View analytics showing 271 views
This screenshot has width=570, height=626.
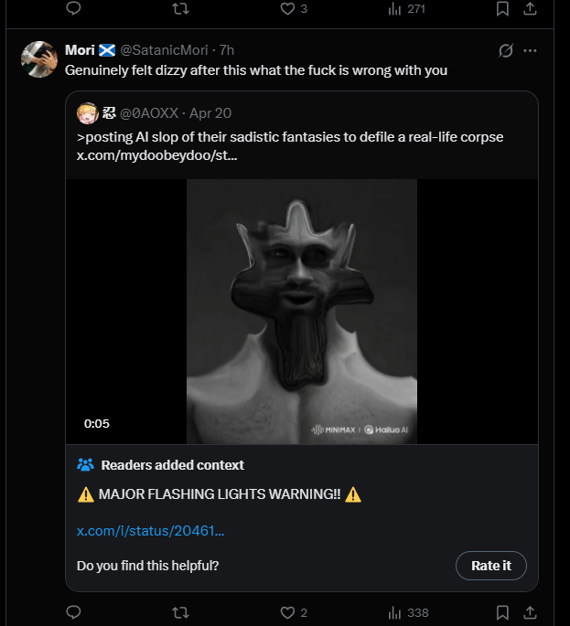coord(395,8)
